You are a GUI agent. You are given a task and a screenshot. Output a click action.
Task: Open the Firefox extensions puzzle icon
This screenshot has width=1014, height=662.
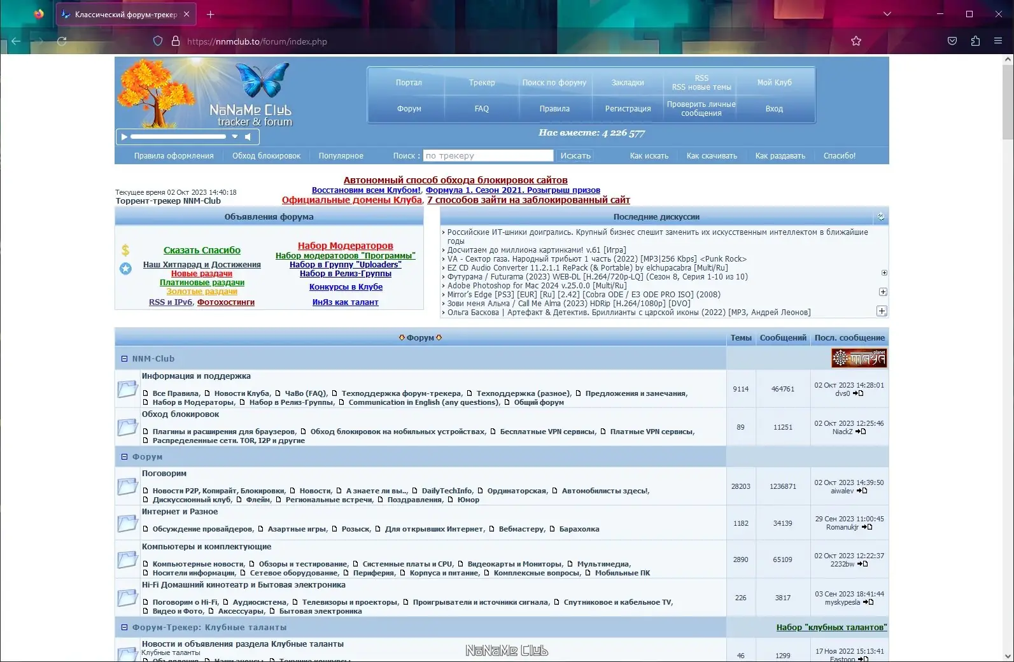tap(975, 41)
